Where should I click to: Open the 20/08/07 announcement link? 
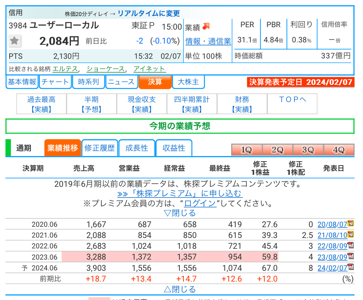click(333, 224)
